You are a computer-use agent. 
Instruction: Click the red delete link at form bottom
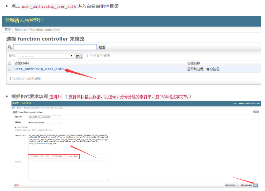pos(17,185)
